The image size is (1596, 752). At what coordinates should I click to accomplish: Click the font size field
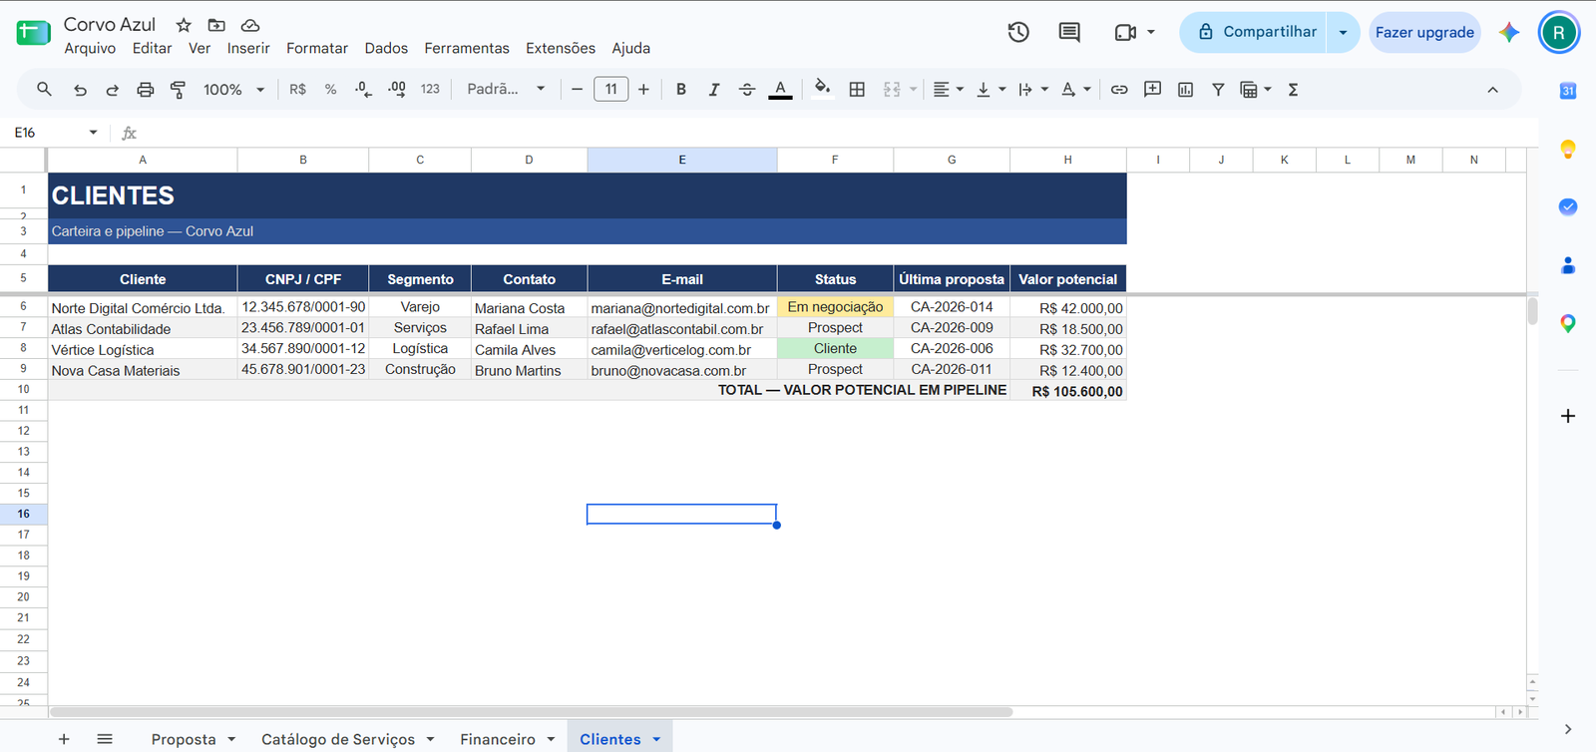610,90
